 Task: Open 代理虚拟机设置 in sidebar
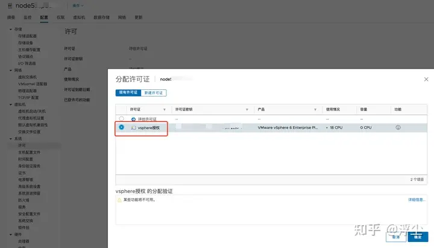pos(31,118)
